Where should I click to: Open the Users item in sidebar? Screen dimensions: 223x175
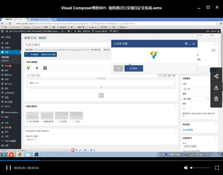(x=10, y=132)
